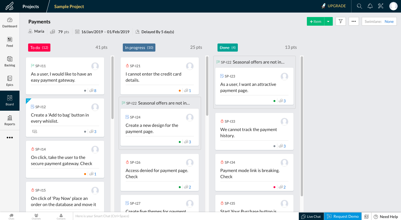Open the Channels tab in bottom bar
This screenshot has height=220, width=401.
coord(36,216)
